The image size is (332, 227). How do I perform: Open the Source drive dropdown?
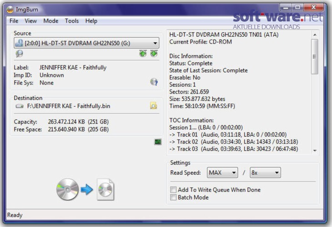86,43
